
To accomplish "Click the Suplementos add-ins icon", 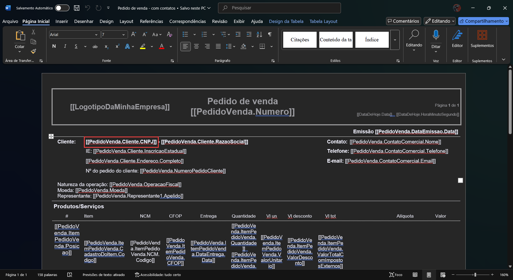I will pos(482,35).
